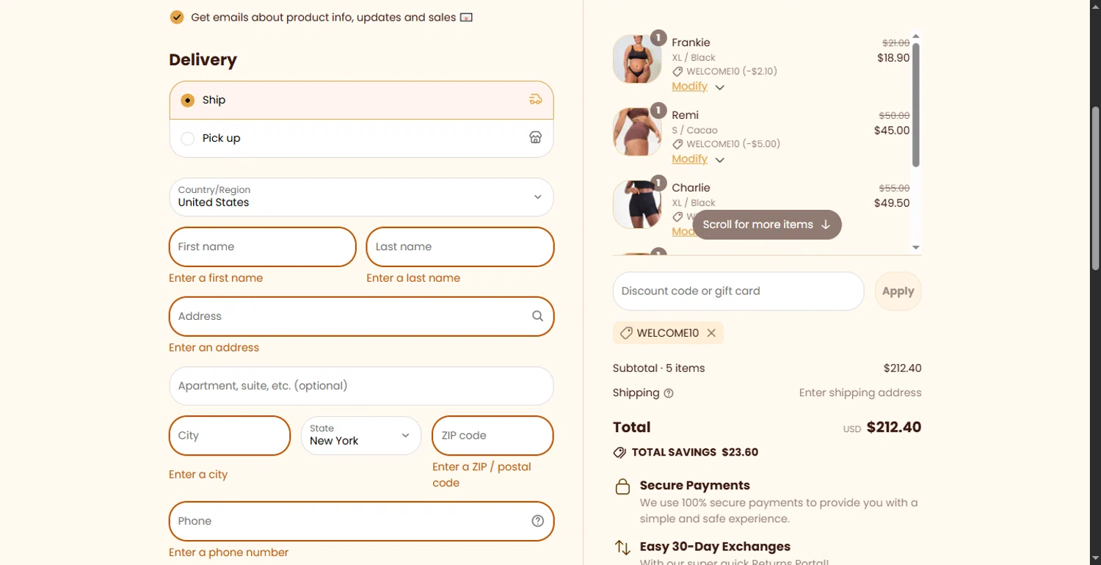Click the cart items scrollbar thumb

pos(916,104)
